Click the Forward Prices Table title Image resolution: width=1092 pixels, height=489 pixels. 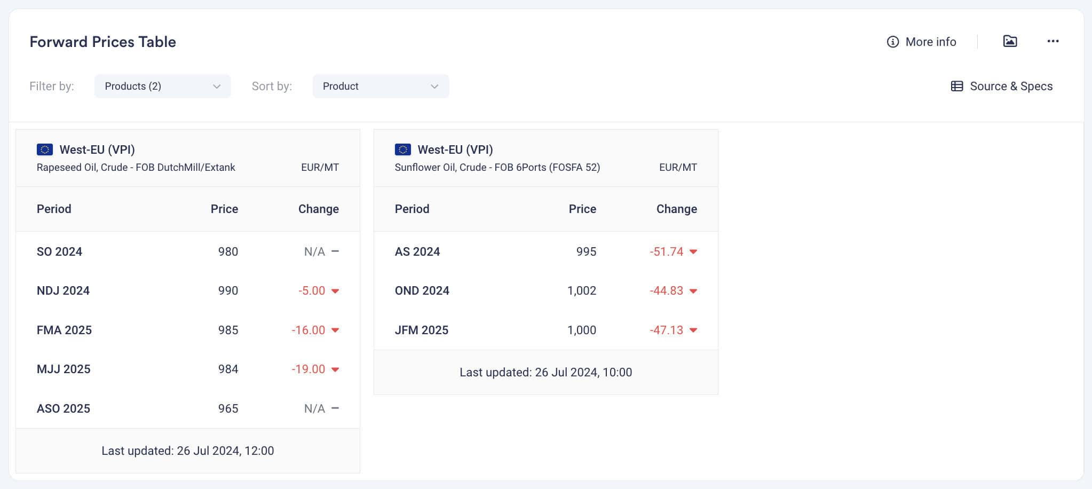click(102, 42)
